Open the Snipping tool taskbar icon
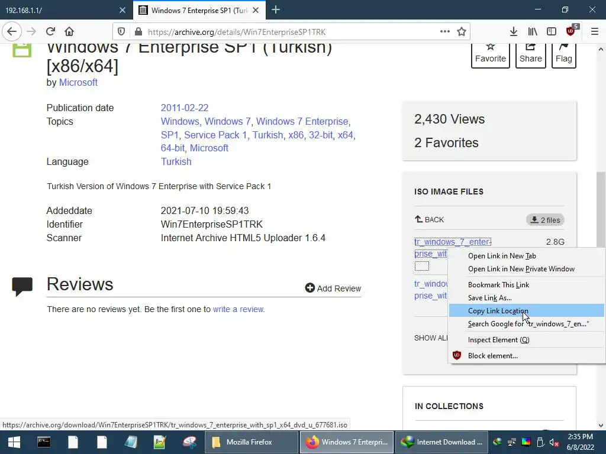 pos(189,442)
